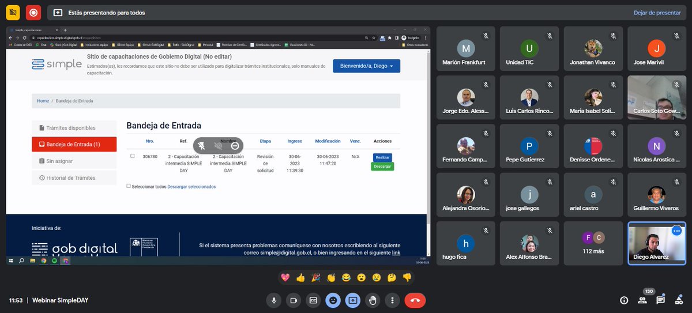Open meeting details info icon
Image resolution: width=692 pixels, height=313 pixels.
[x=624, y=300]
